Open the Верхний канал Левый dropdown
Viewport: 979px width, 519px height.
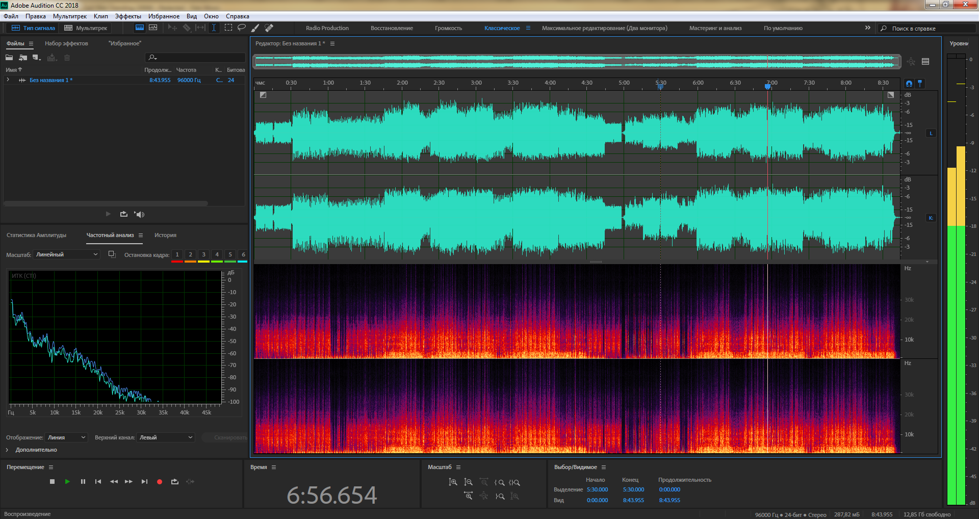[x=166, y=437]
